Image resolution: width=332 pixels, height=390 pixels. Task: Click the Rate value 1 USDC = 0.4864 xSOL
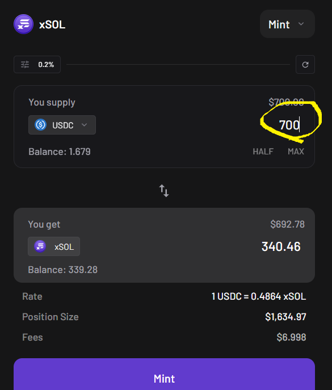259,296
